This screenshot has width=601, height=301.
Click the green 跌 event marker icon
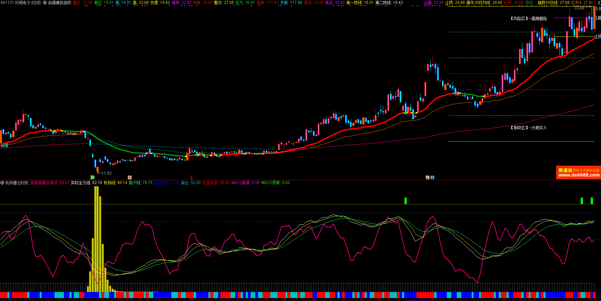(93, 177)
